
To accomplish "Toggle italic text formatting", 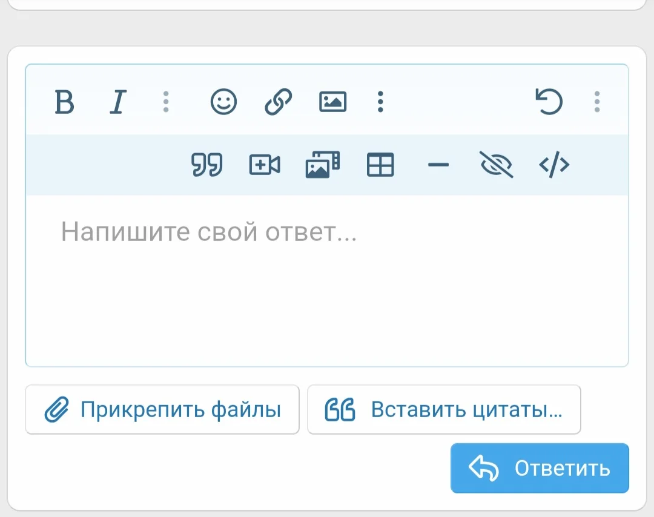I will [x=119, y=102].
